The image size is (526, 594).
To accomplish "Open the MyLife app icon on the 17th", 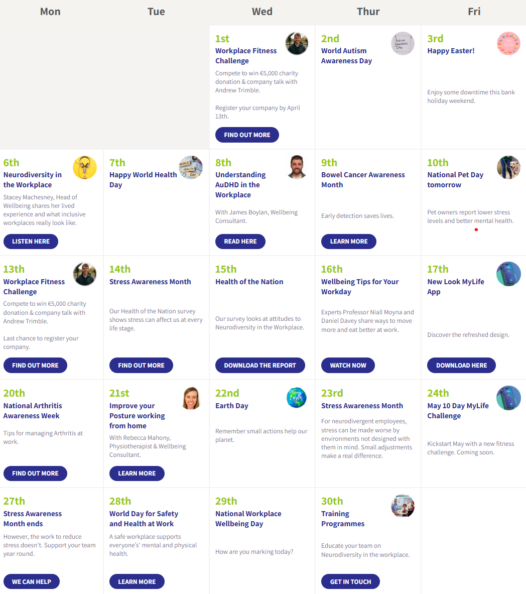I will (x=508, y=274).
